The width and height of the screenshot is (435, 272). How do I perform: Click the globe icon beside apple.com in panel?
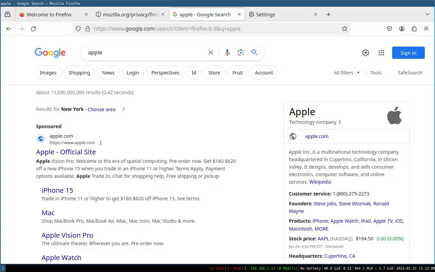coord(293,136)
